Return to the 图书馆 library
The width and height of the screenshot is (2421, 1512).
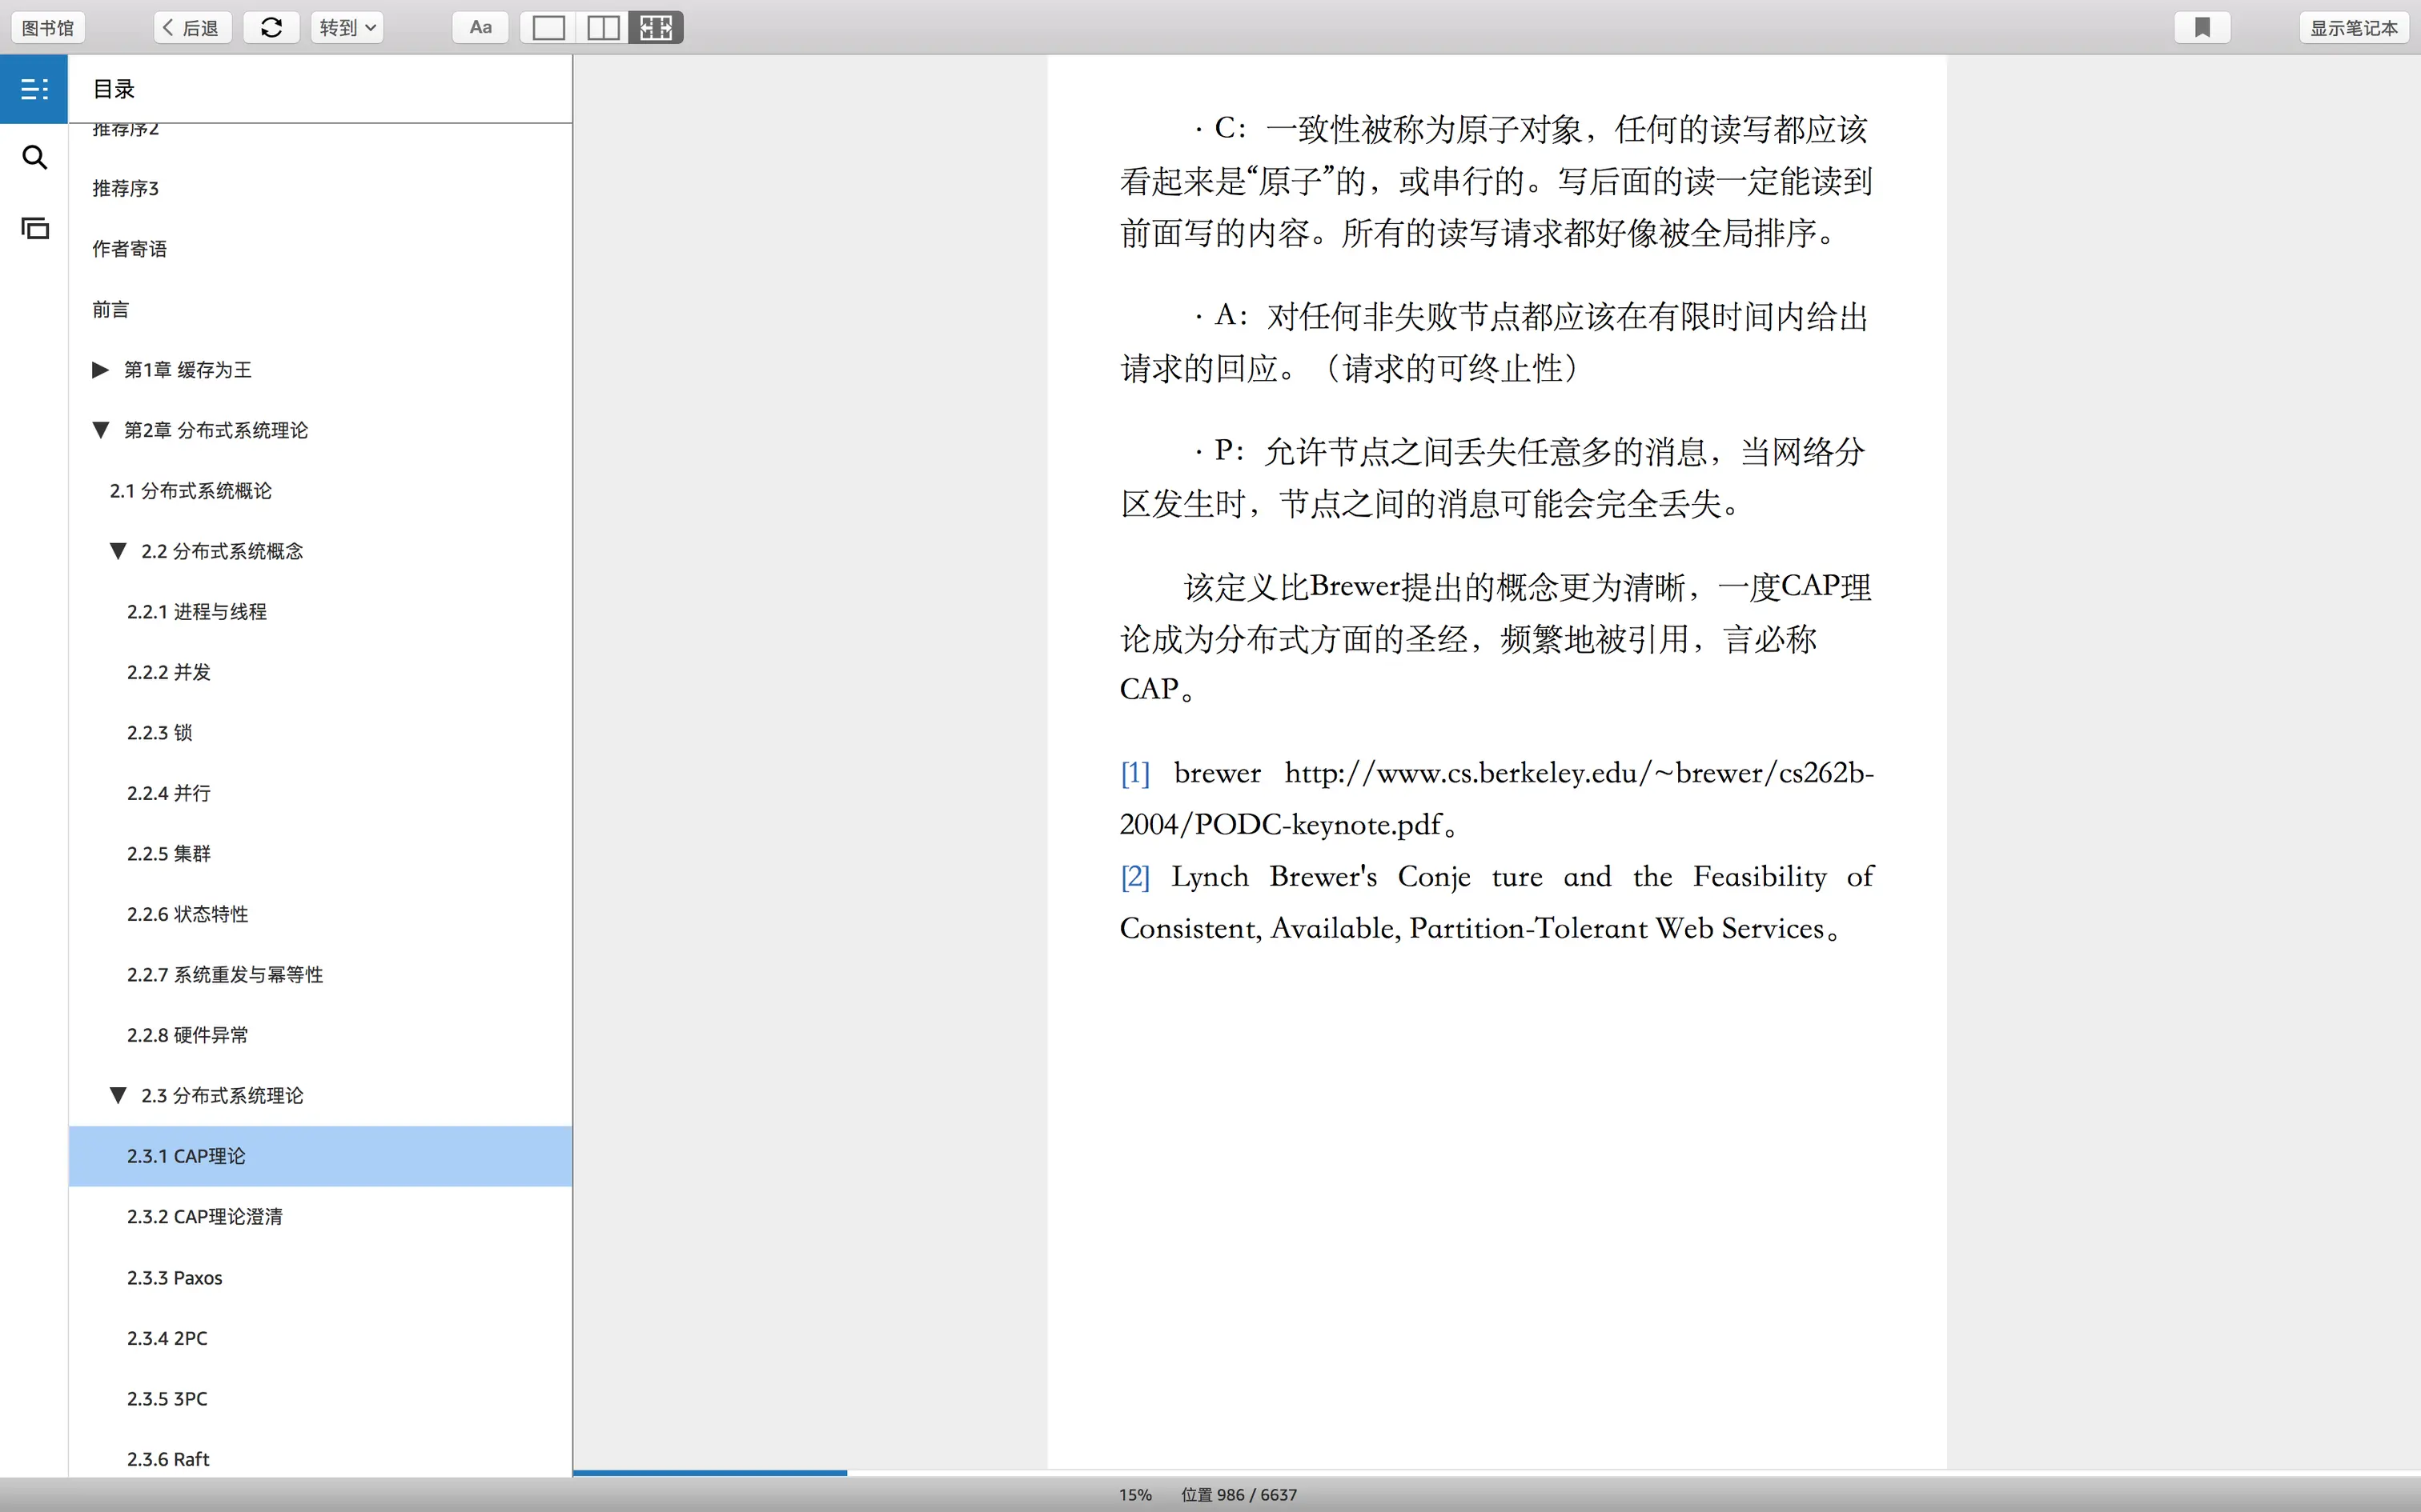tap(48, 27)
